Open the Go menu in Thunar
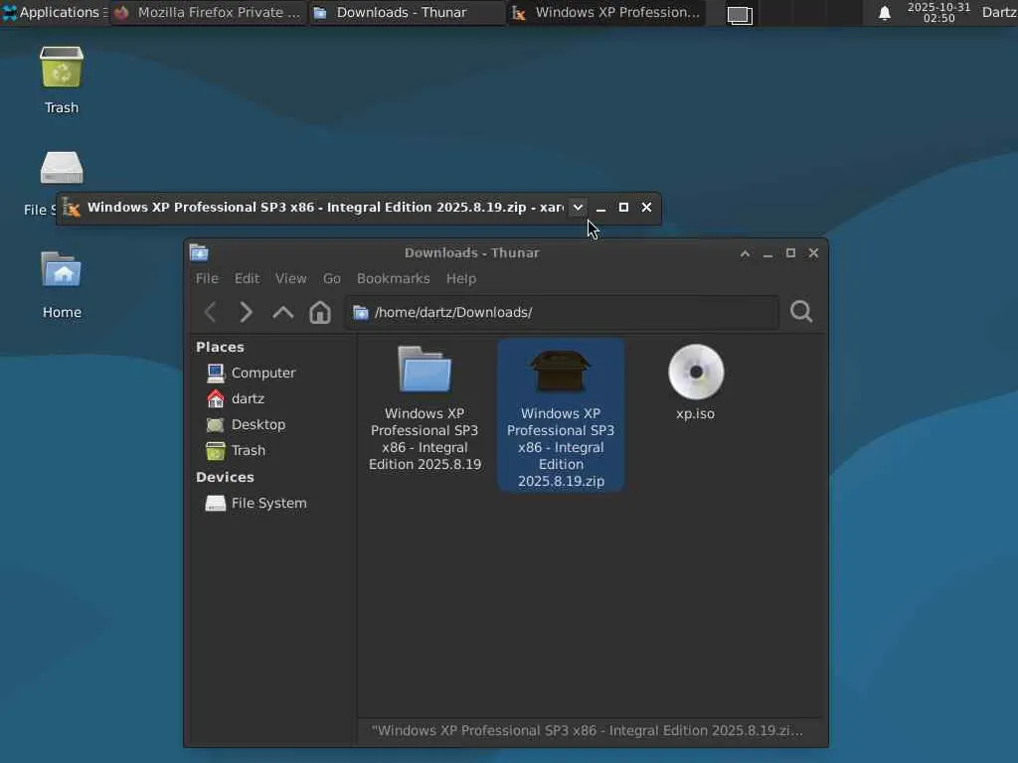This screenshot has width=1018, height=763. (x=332, y=278)
